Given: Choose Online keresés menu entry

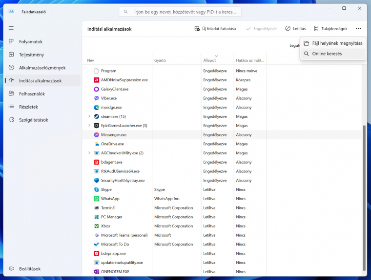Looking at the screenshot, I should 333,54.
